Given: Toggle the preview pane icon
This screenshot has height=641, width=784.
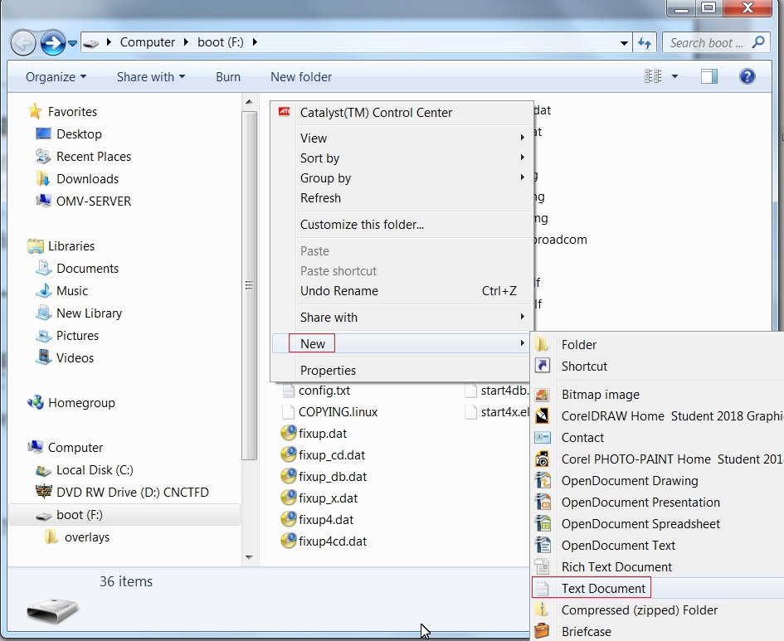Looking at the screenshot, I should [x=709, y=76].
